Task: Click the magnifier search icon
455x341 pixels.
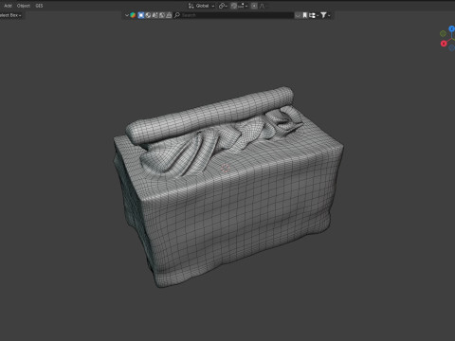Action: (x=177, y=15)
